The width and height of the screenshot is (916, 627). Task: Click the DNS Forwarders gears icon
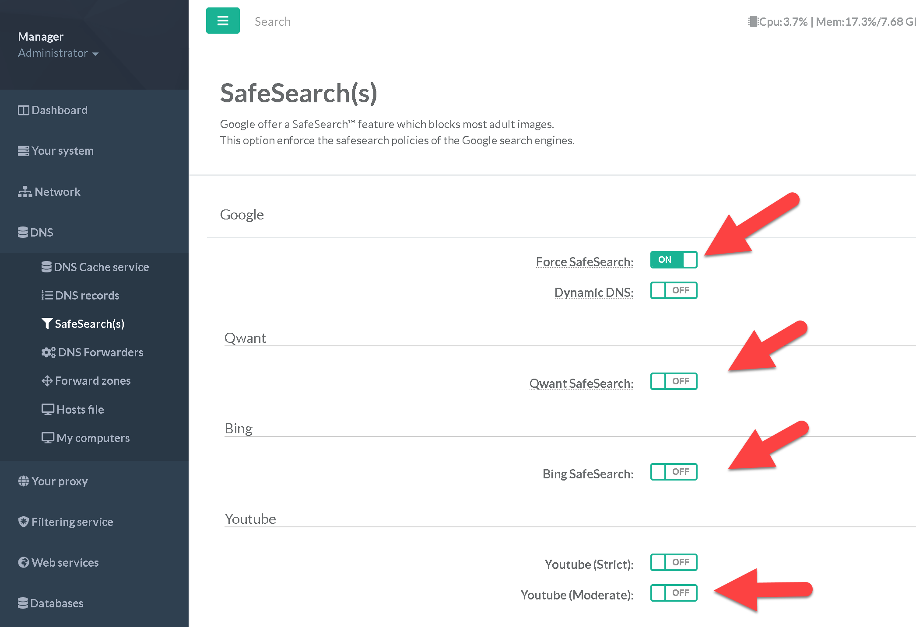(x=48, y=352)
